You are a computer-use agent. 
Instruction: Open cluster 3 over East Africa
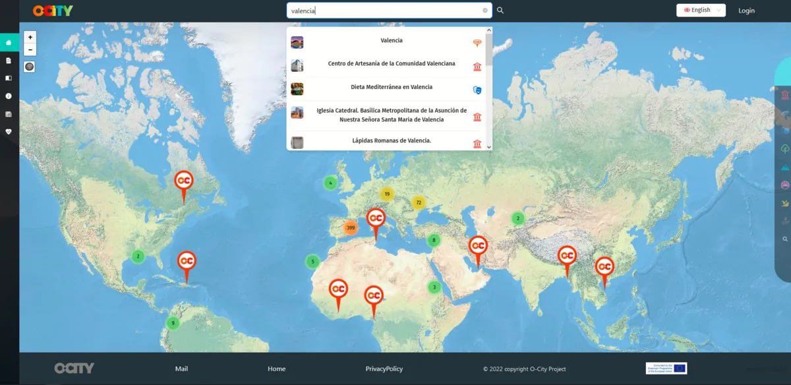[x=434, y=287]
